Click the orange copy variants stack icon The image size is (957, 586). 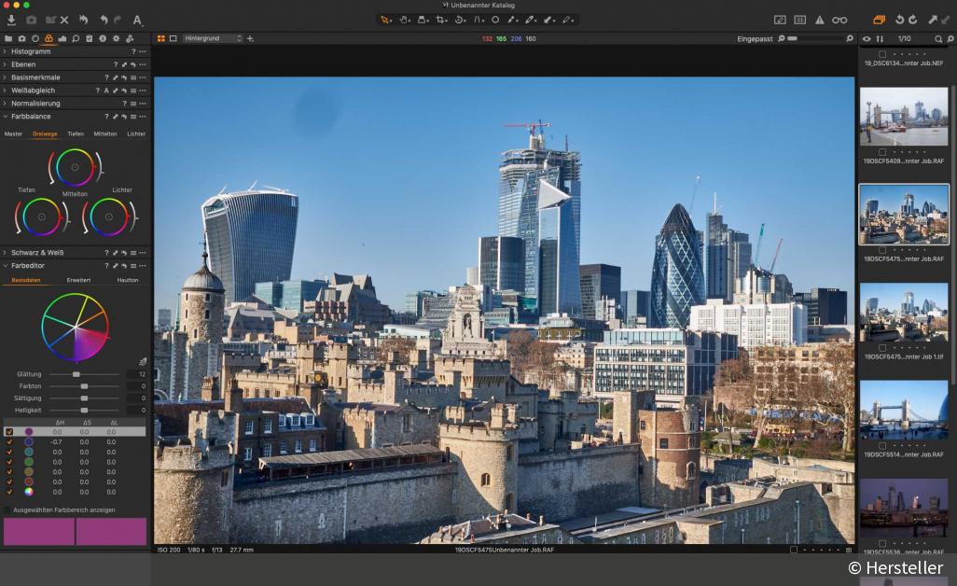pos(879,21)
